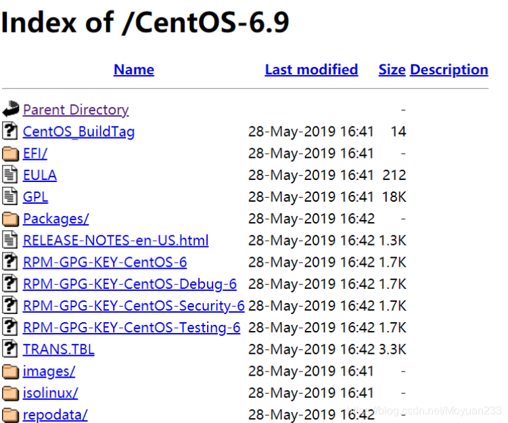Browse into the isolinux/ directory
Image resolution: width=508 pixels, height=423 pixels.
click(50, 393)
